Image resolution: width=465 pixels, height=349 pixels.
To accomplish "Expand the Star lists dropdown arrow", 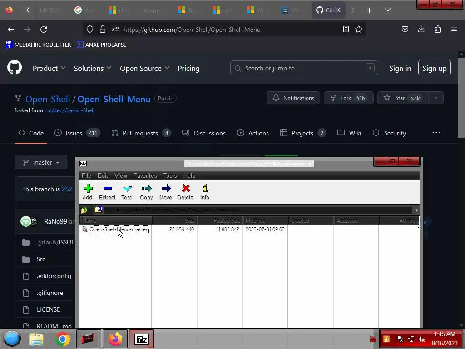I will point(436,98).
